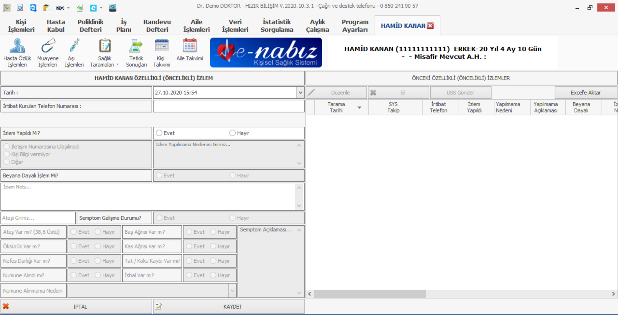The image size is (618, 315).
Task: Click the Düzenle button
Action: [336, 93]
